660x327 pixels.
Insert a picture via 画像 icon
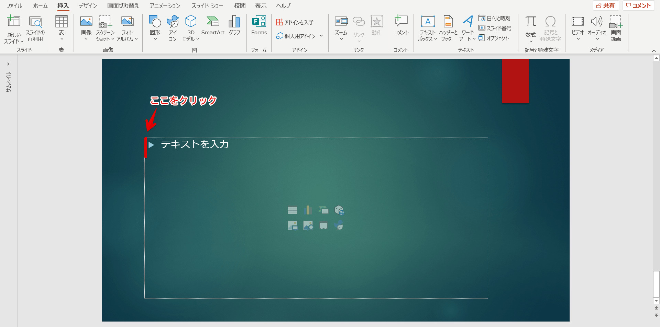[x=86, y=22]
